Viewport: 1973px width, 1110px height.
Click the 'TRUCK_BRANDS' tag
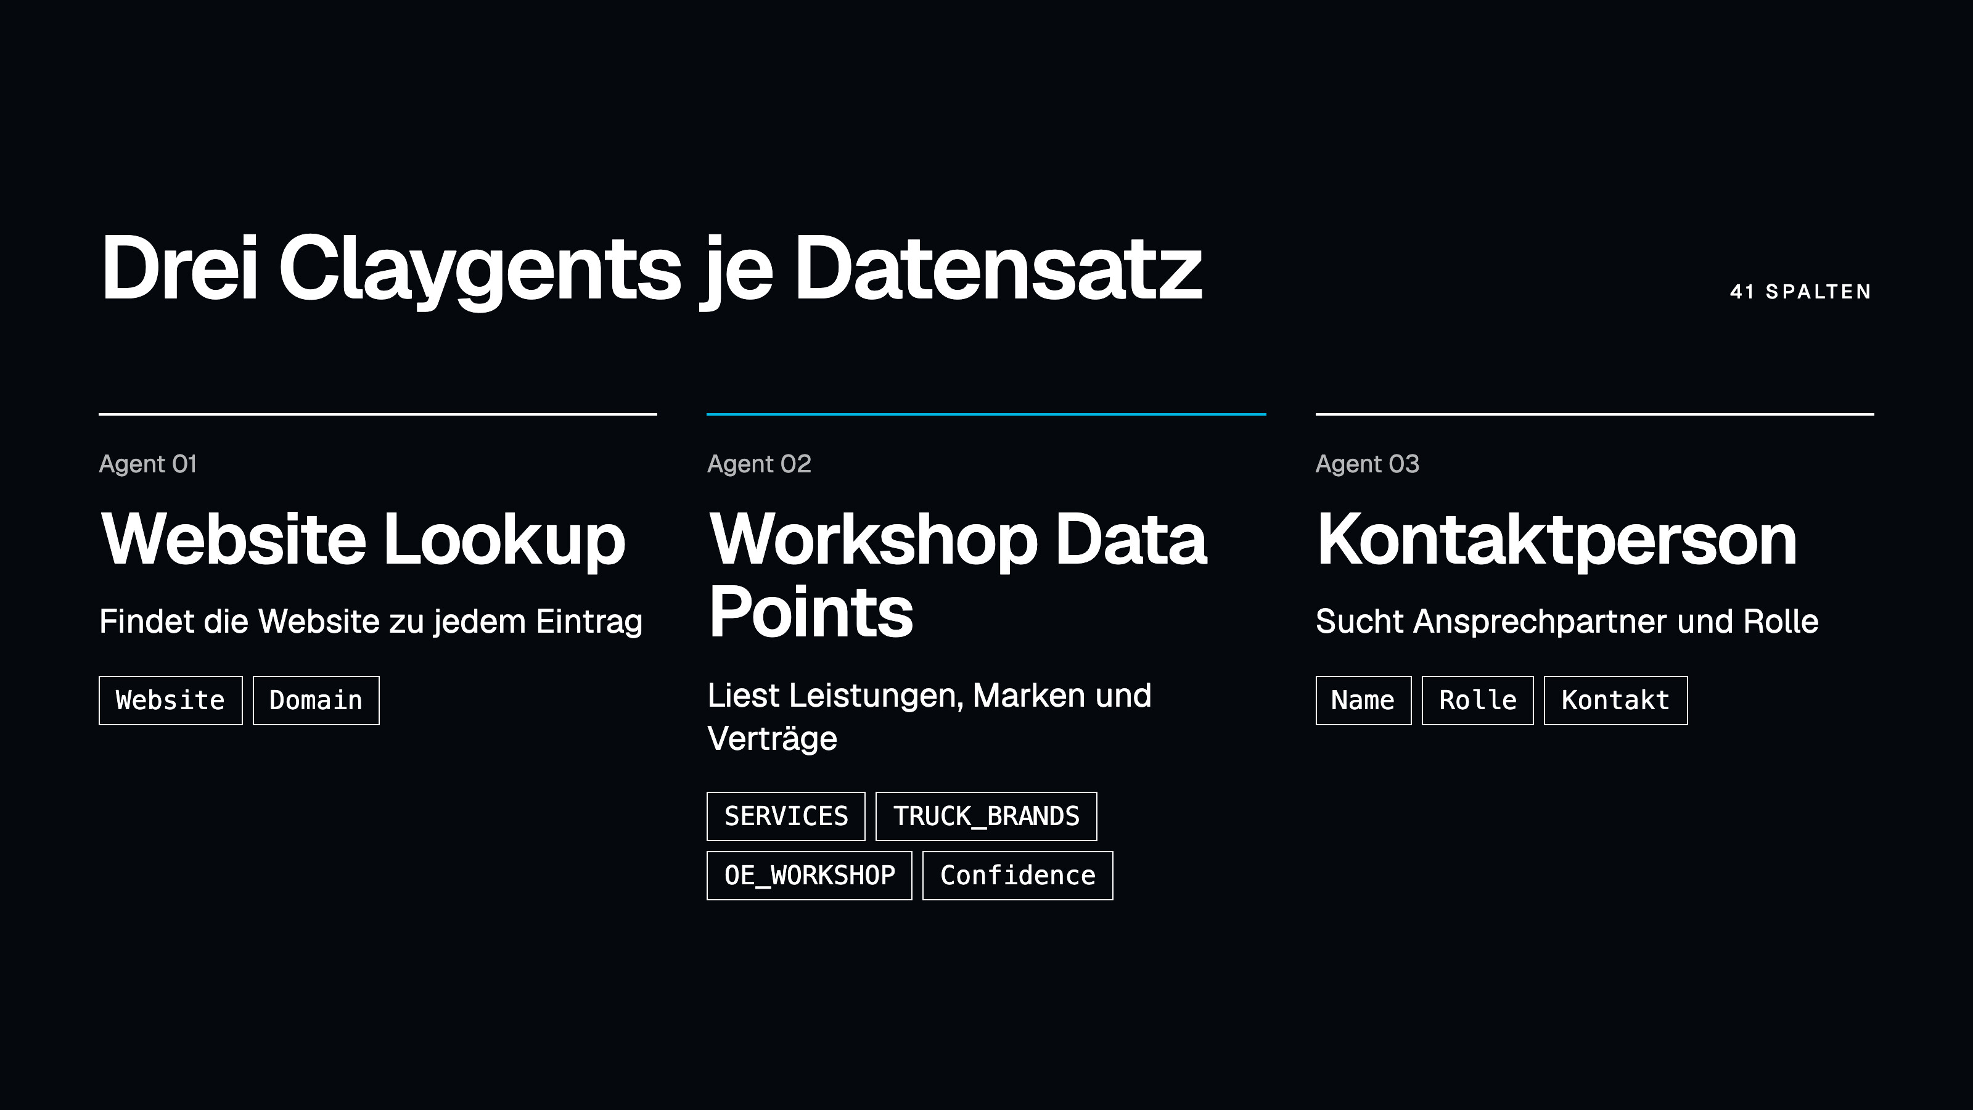pyautogui.click(x=986, y=816)
